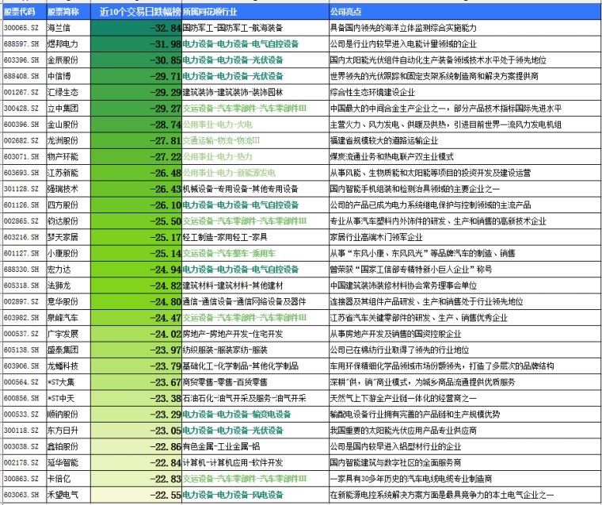
Task: Click the 卡倍亿 name cell
Action: click(68, 479)
